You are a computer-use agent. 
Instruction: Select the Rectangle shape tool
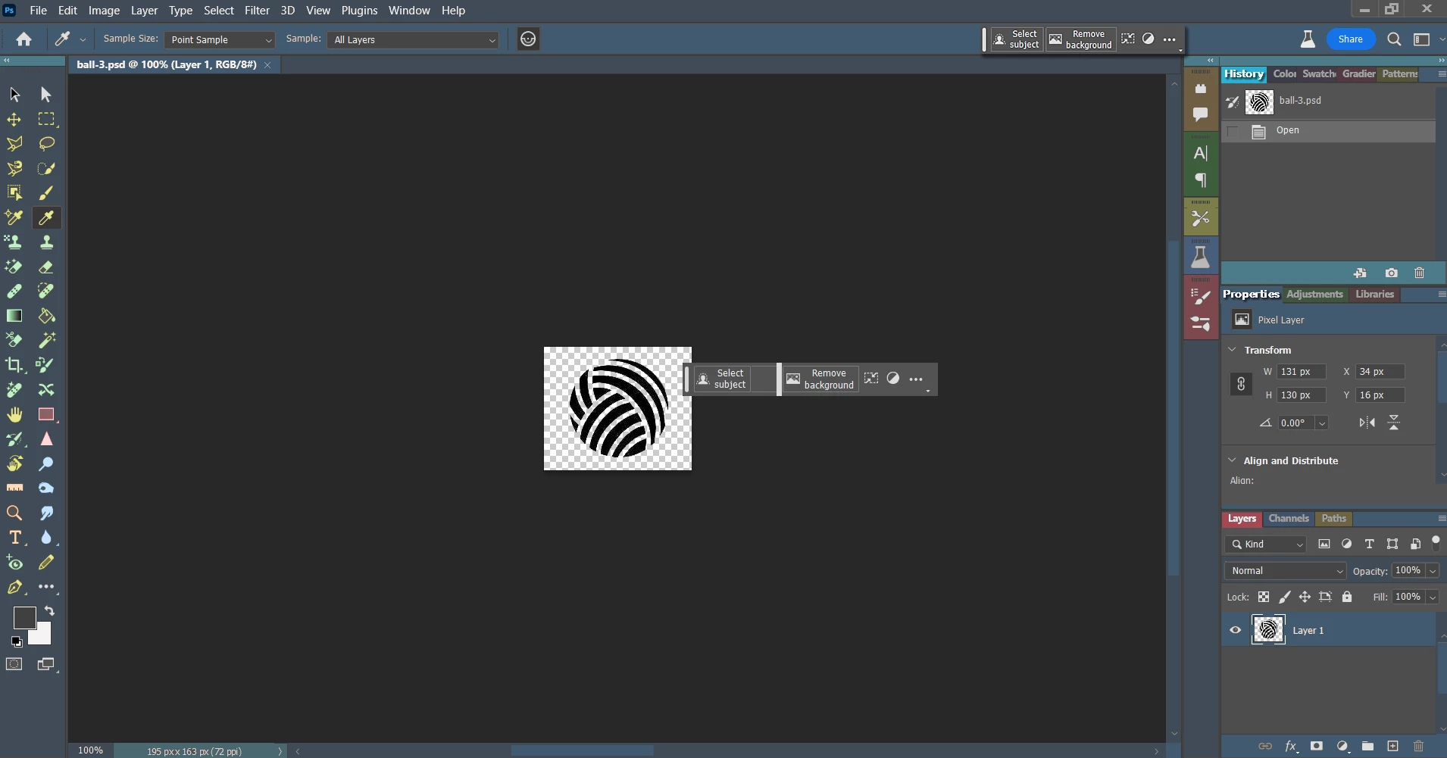click(x=46, y=414)
